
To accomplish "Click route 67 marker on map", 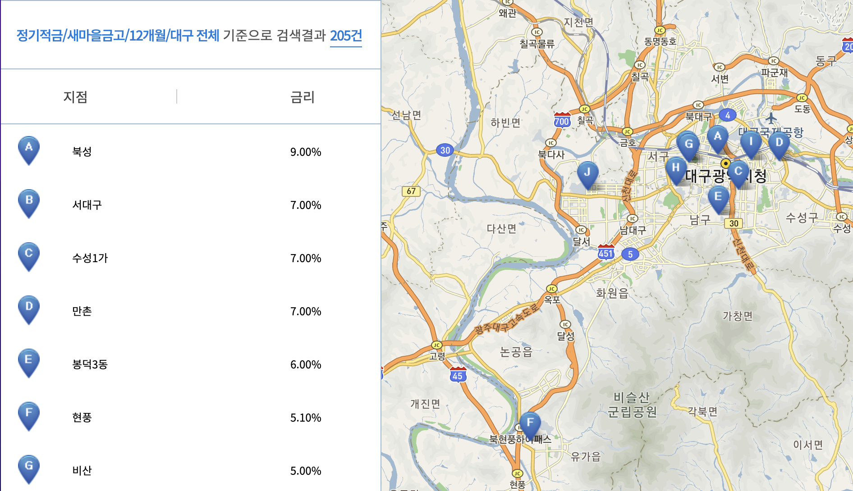I will click(x=411, y=191).
